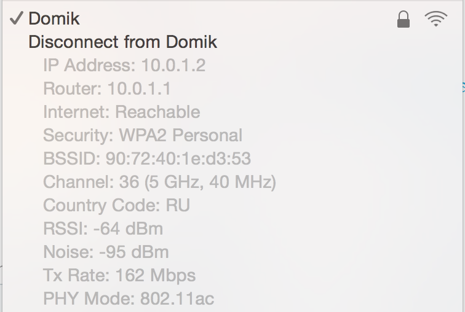
Task: Click the WPA2 Personal security value
Action: tap(181, 135)
